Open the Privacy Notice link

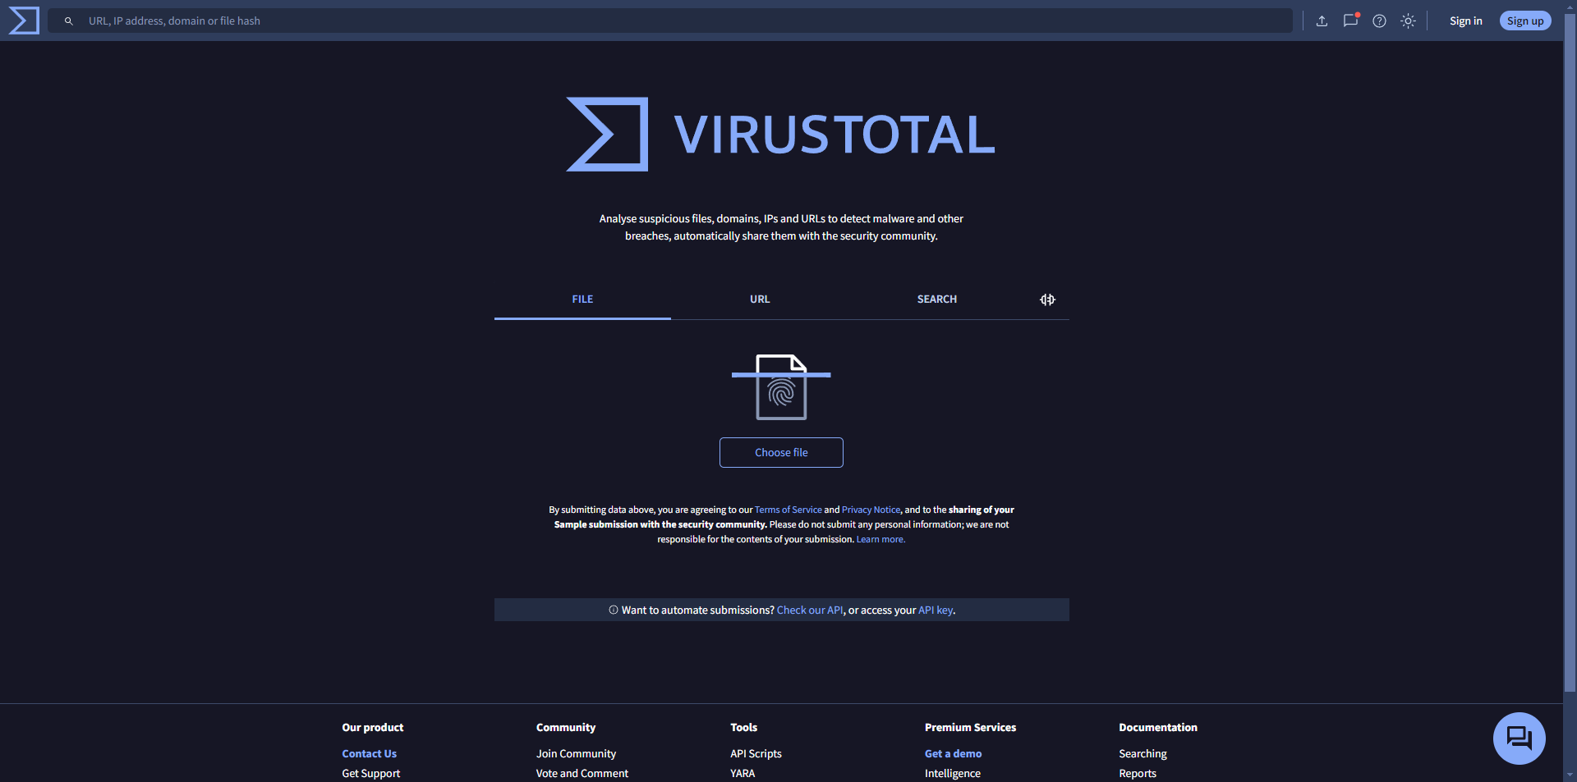click(x=871, y=510)
